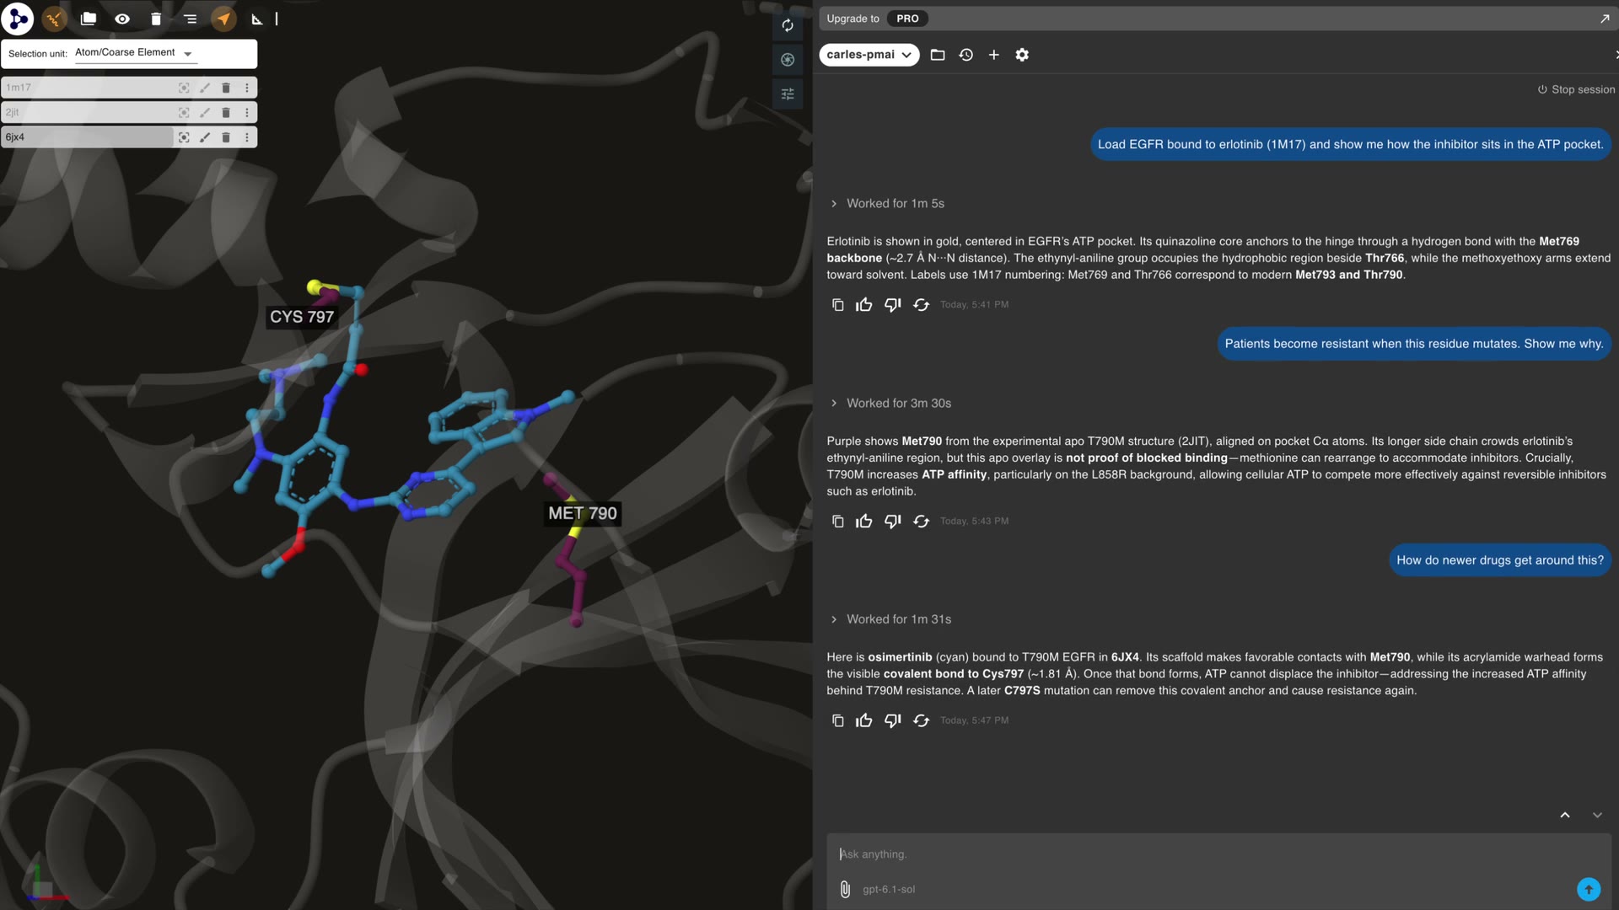Delete the 1m17 structure

226,88
